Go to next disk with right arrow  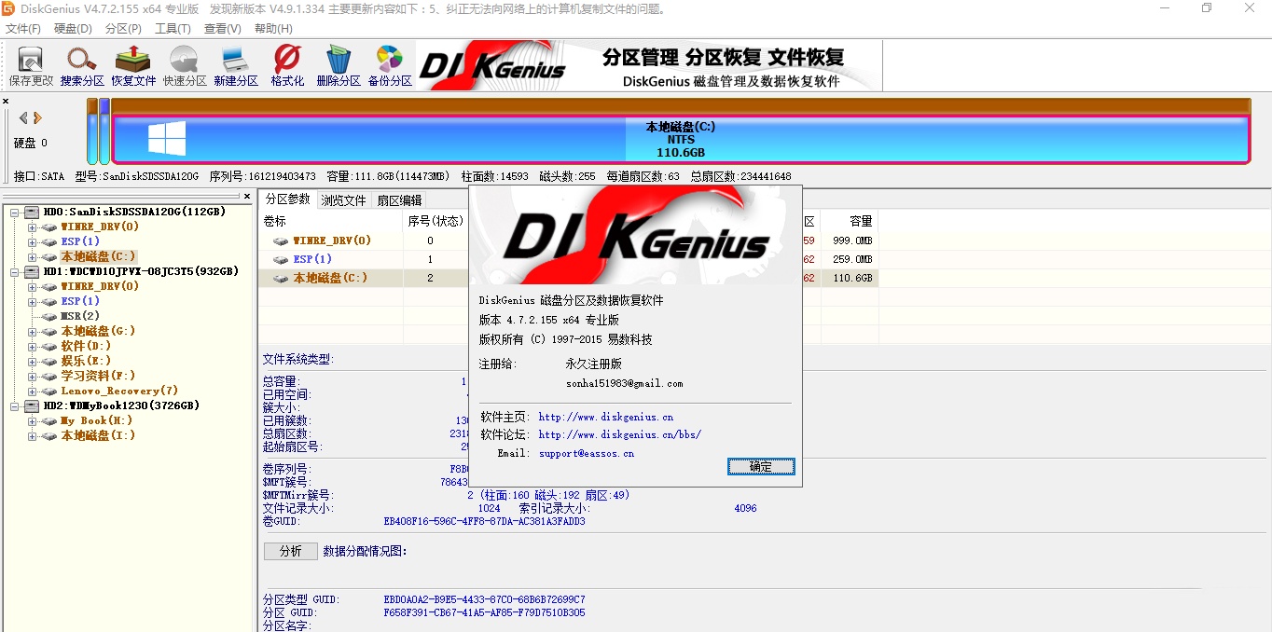click(x=37, y=117)
